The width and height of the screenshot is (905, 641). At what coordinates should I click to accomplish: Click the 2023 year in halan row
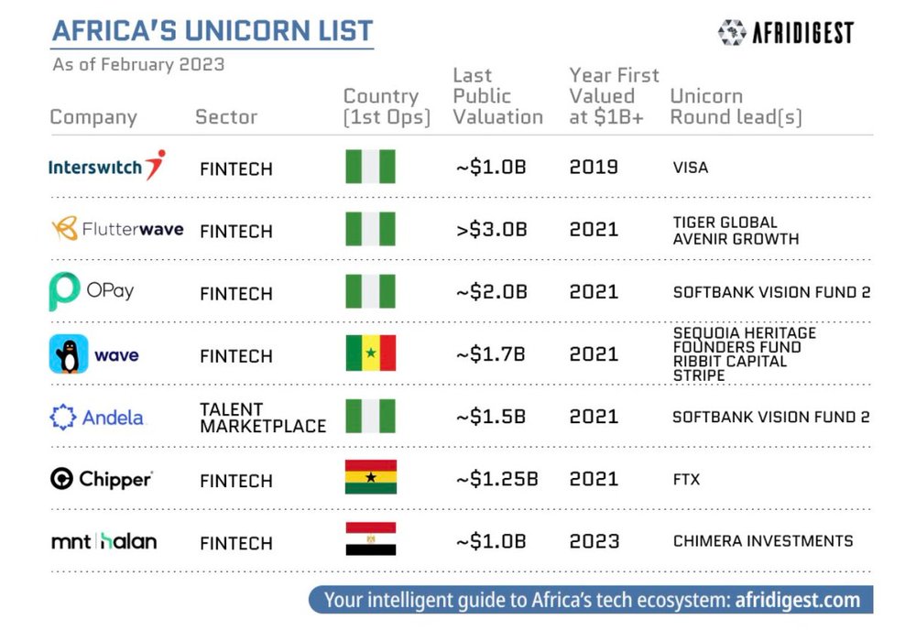click(x=594, y=541)
